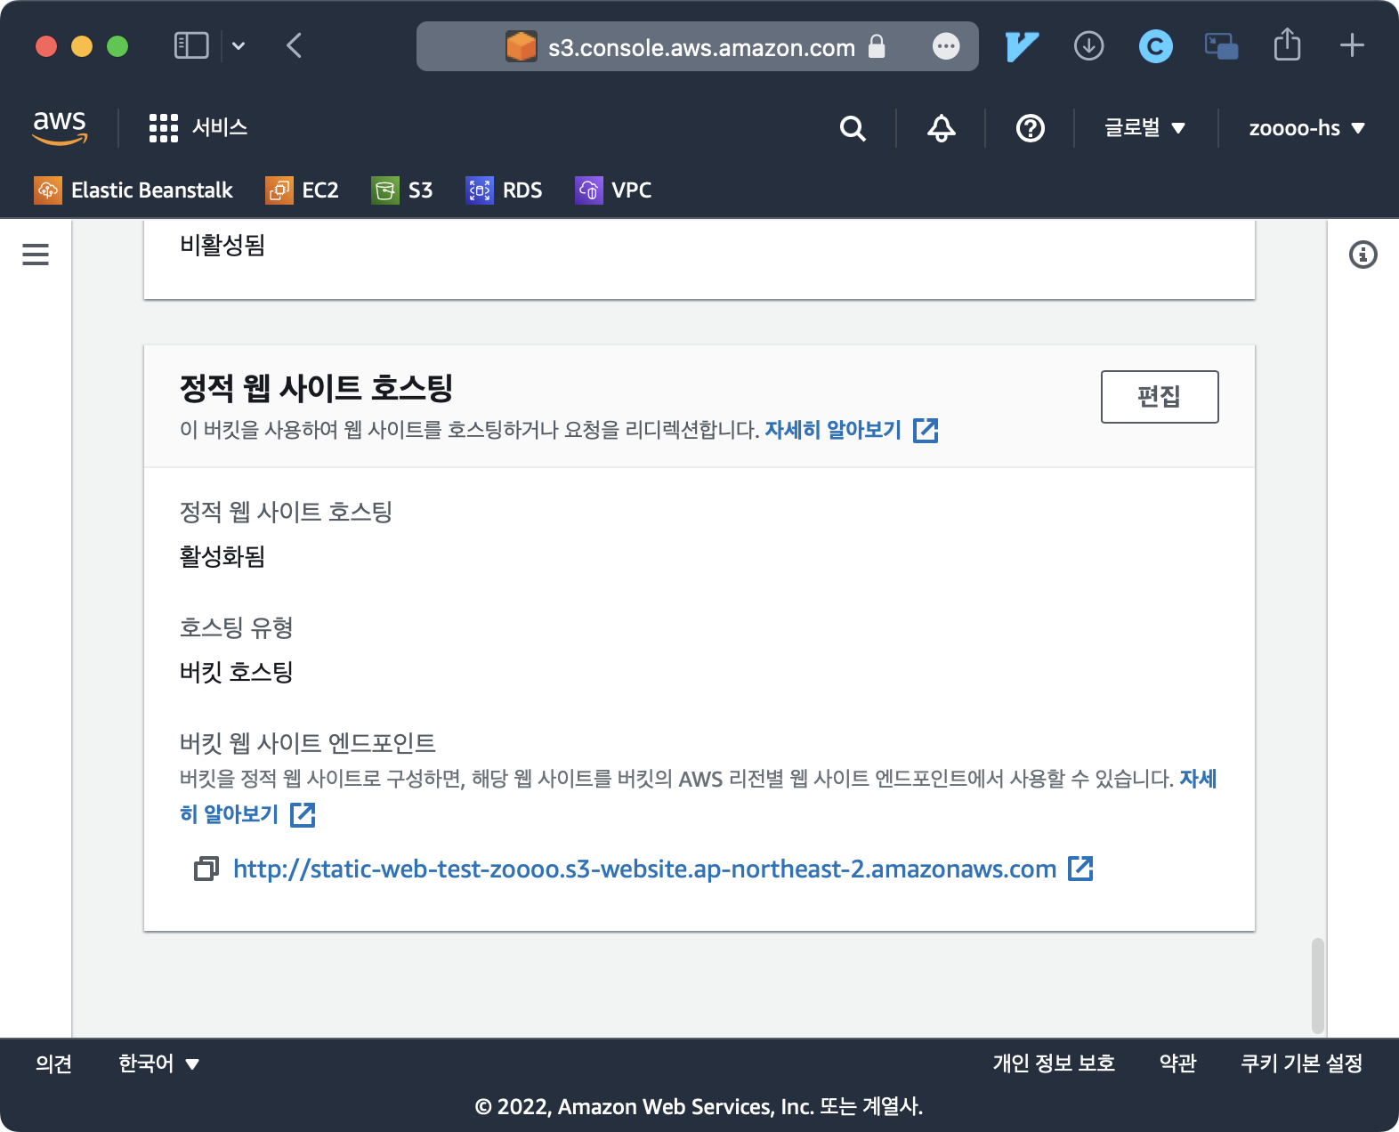Open 자세히 알아보기 link under hosting heading
This screenshot has width=1399, height=1132.
click(833, 430)
